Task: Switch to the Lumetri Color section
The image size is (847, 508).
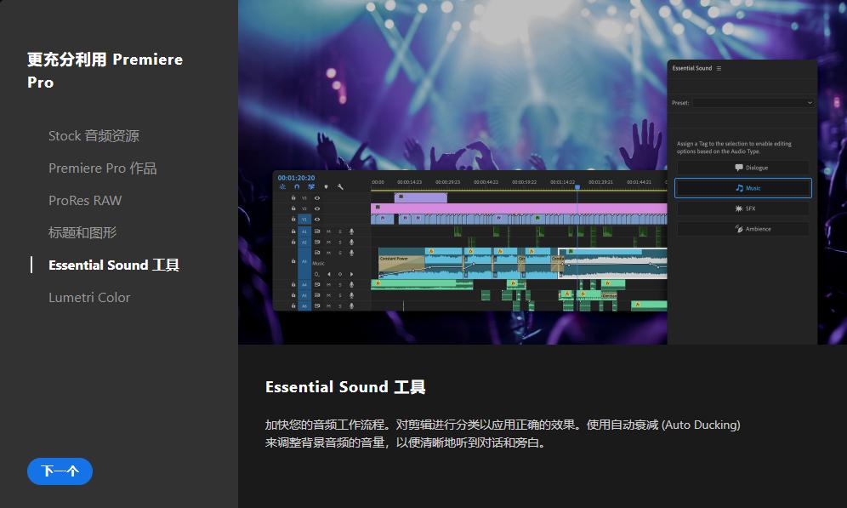Action: click(x=89, y=297)
